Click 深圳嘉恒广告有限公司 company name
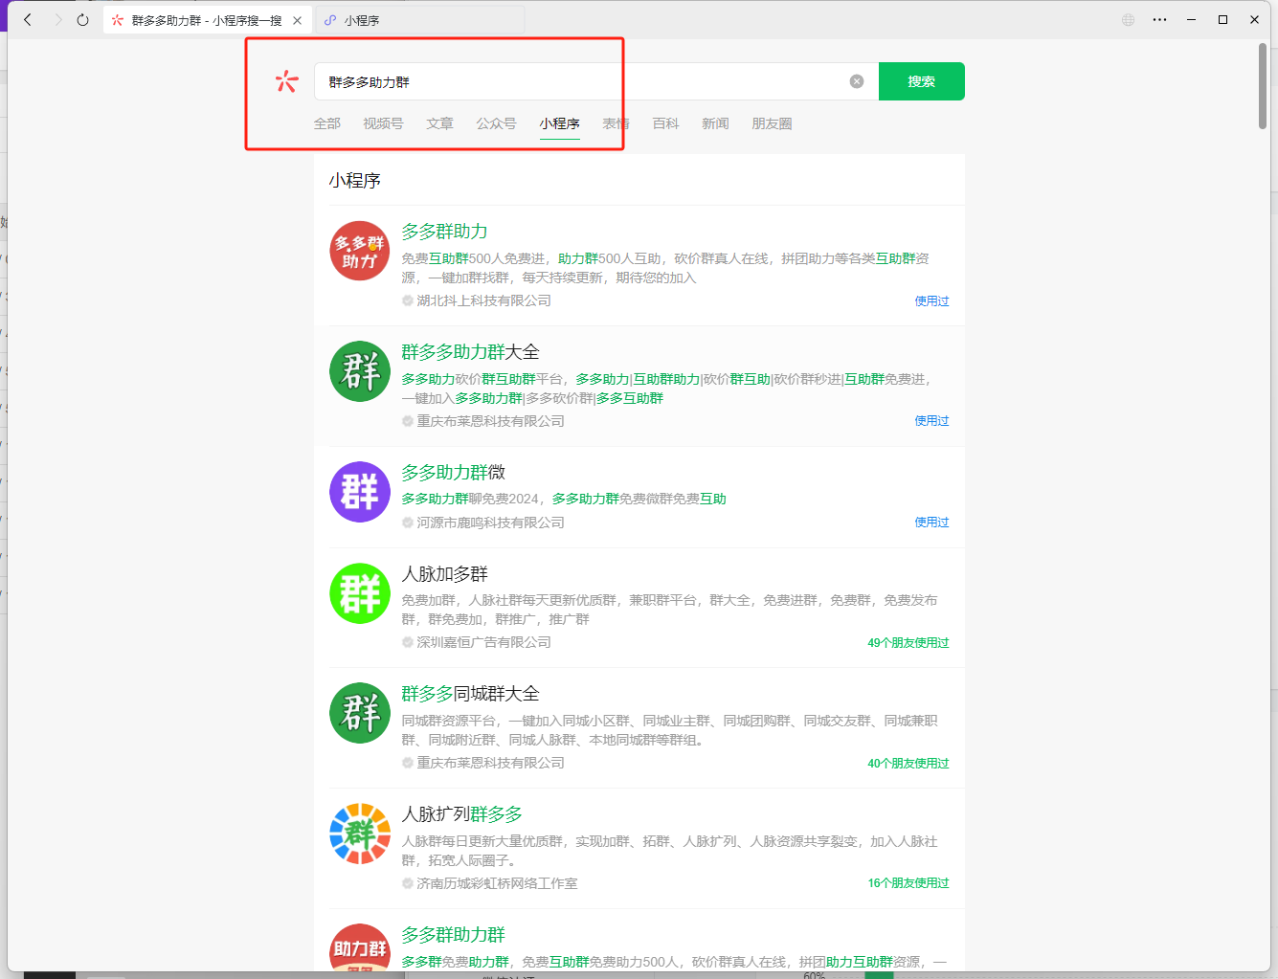1278x979 pixels. tap(483, 642)
